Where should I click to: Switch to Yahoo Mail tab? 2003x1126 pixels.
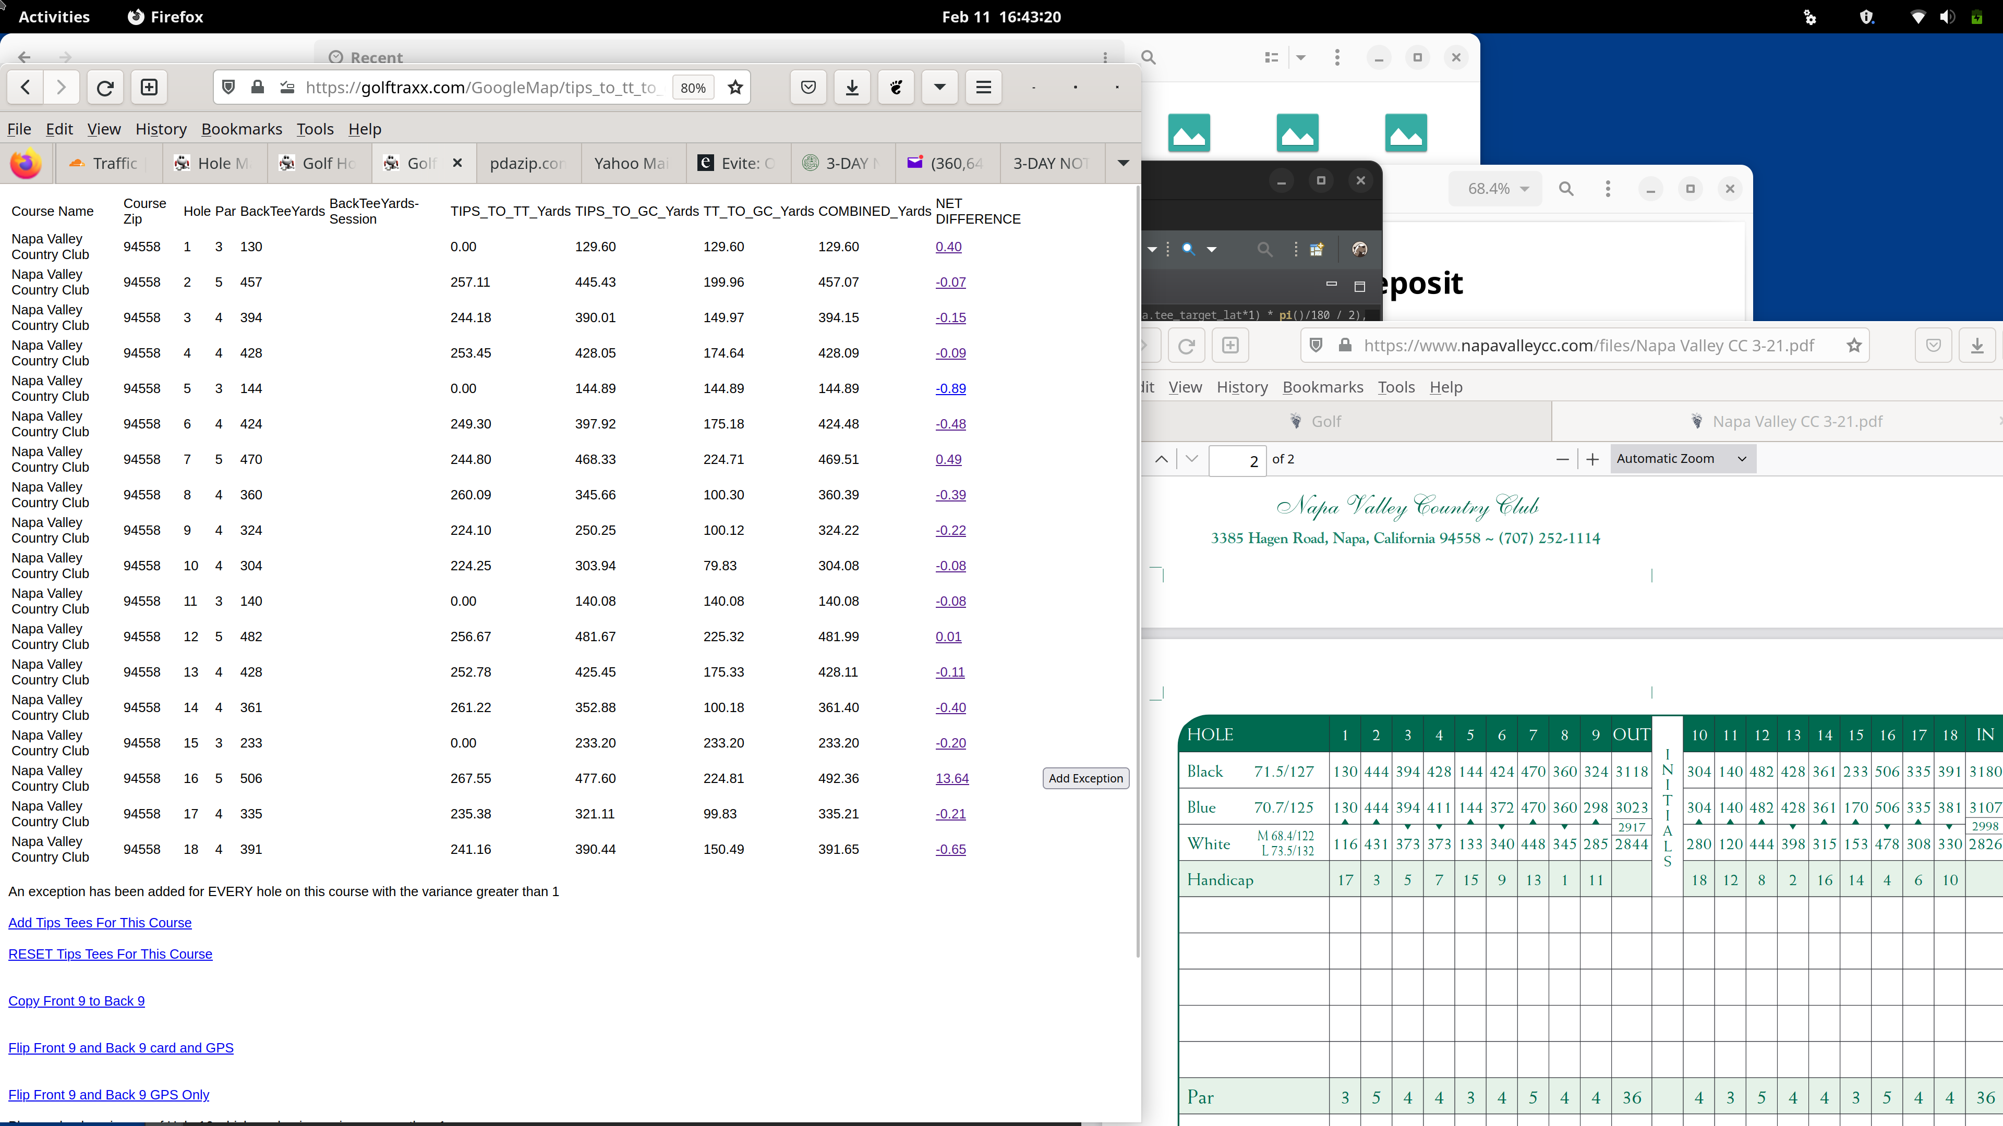click(633, 163)
